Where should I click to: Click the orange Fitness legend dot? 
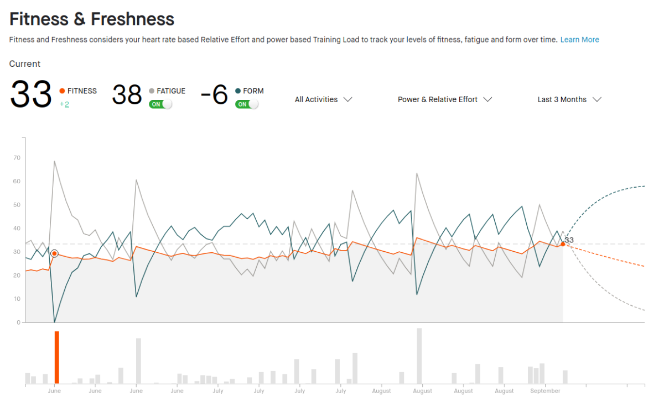(x=62, y=91)
